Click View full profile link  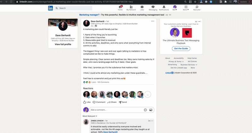[63, 44]
